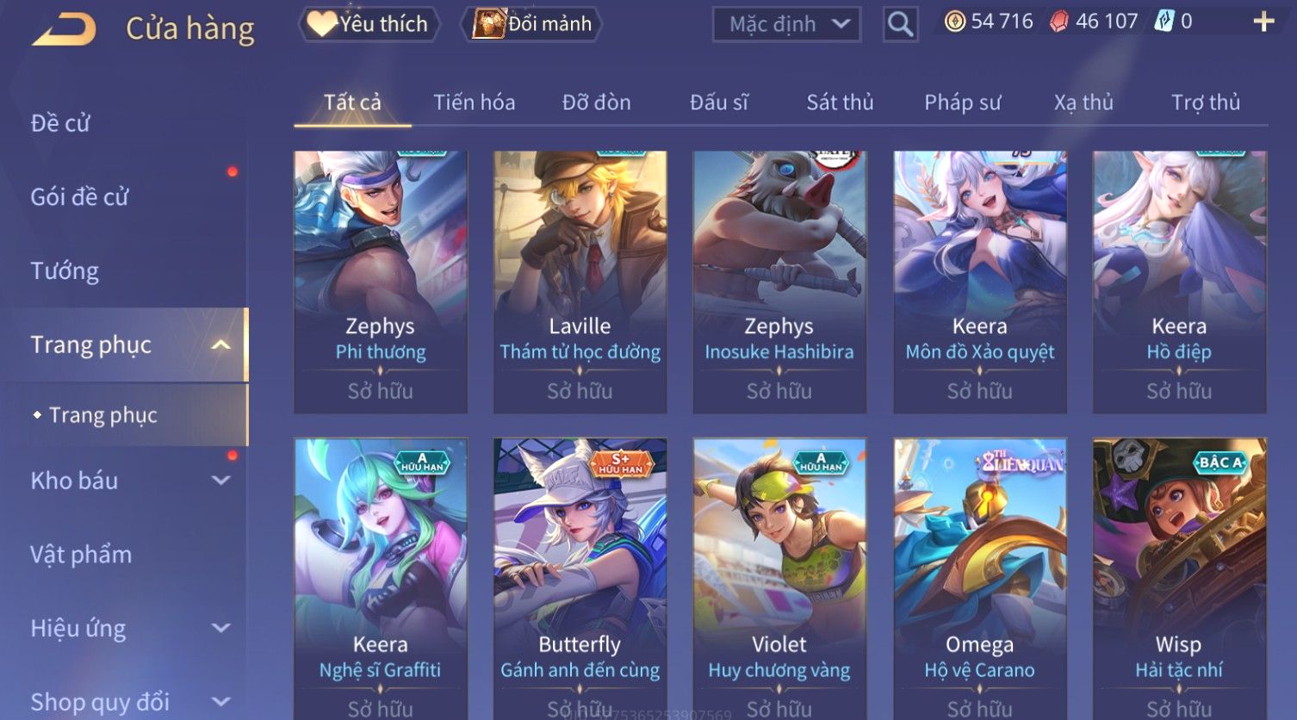Viewport: 1297px width, 720px height.
Task: Collapse the Trang phục sidebar section
Action: coord(221,345)
